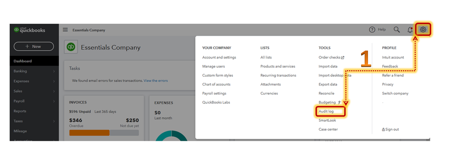Open Audit log under Tools
The width and height of the screenshot is (456, 164).
coord(326,111)
